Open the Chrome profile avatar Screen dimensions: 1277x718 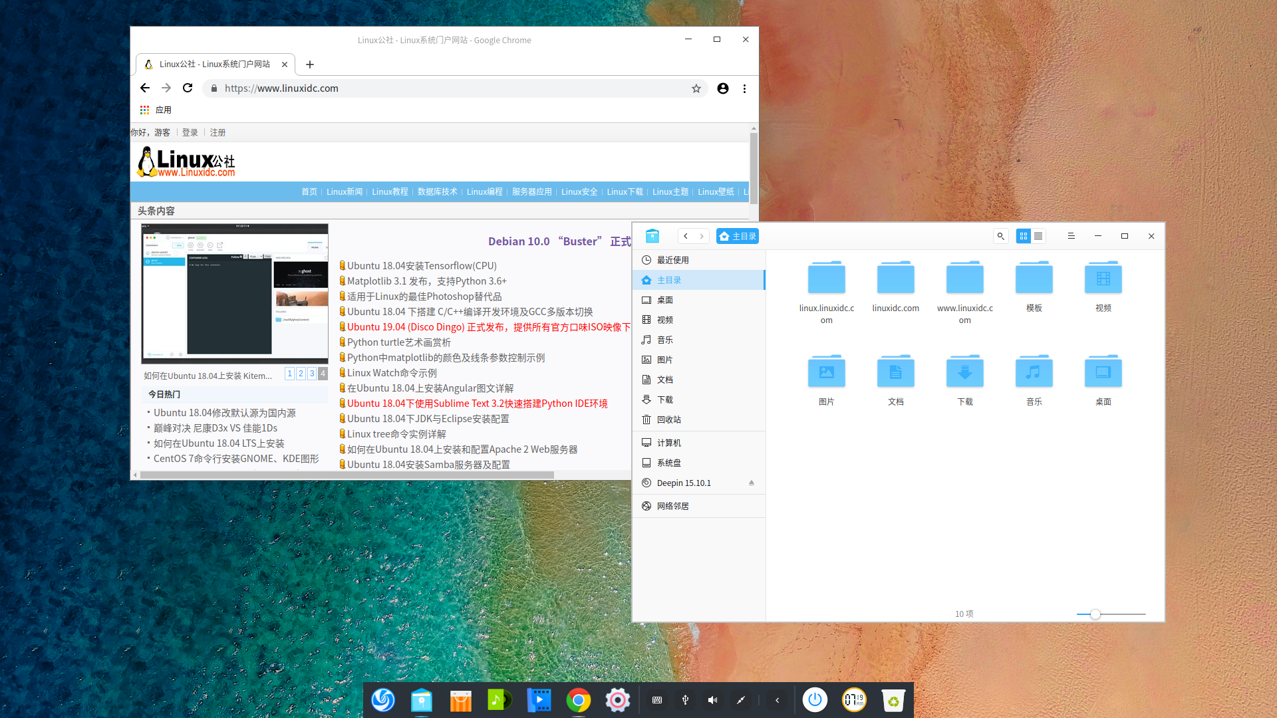(x=723, y=88)
